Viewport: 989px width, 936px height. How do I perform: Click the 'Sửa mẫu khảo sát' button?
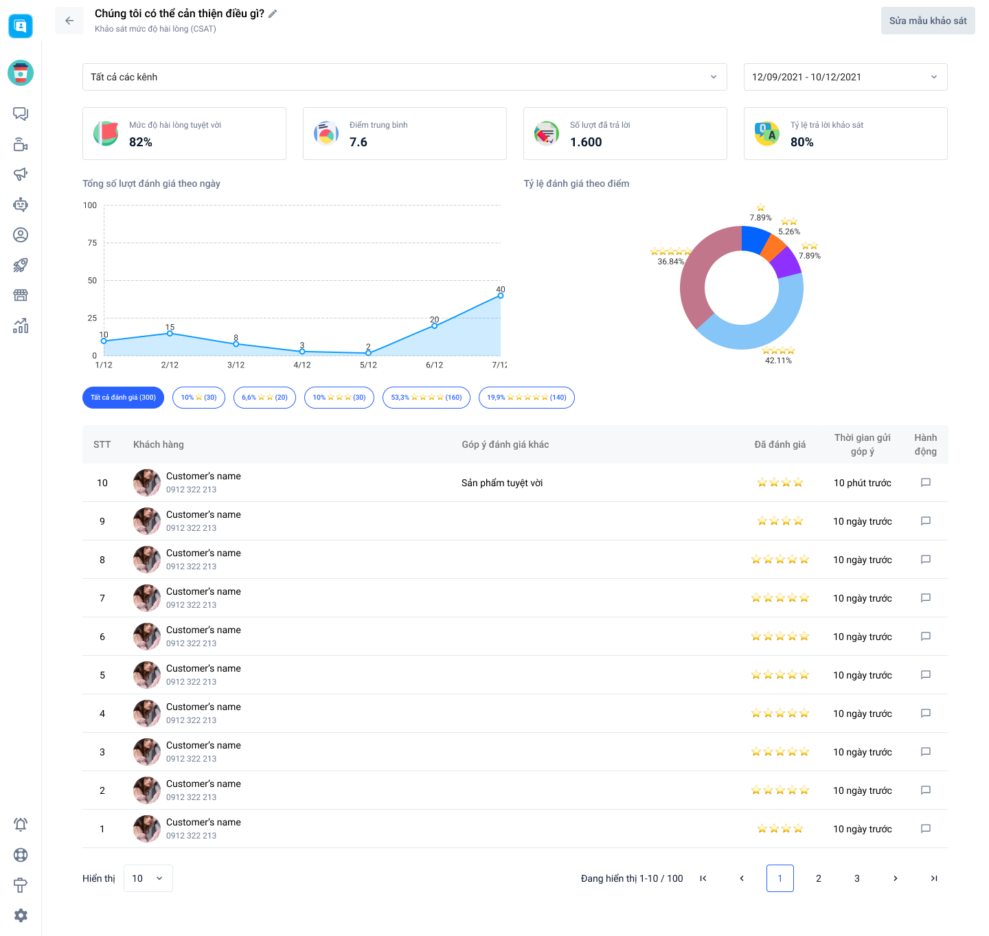pyautogui.click(x=927, y=21)
